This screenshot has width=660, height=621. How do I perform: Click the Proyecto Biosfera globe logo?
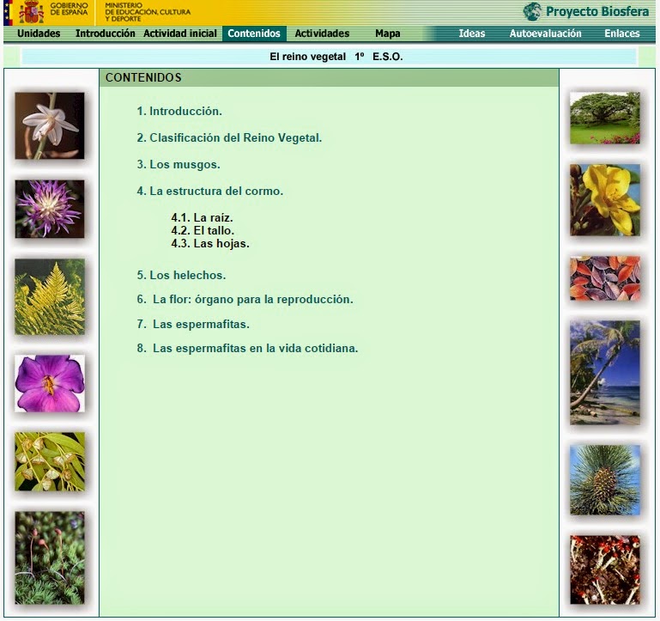(x=532, y=11)
